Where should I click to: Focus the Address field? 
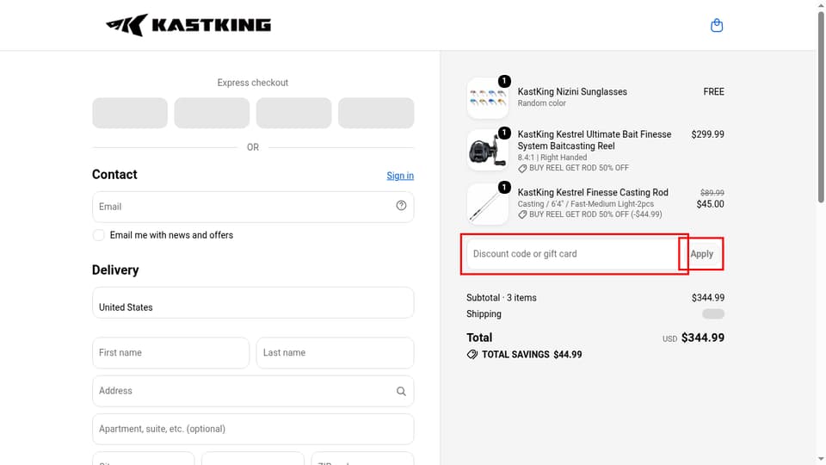pyautogui.click(x=253, y=391)
